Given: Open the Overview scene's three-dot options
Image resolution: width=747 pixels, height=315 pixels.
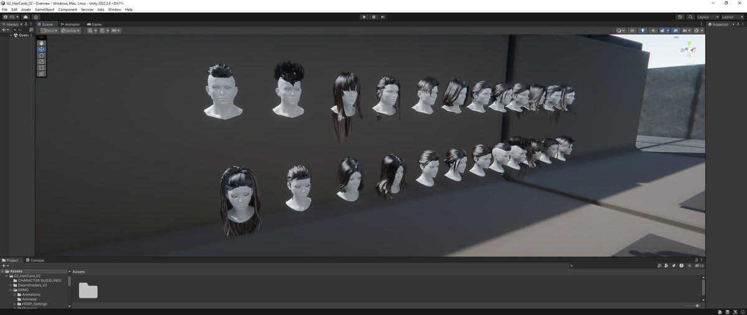Looking at the screenshot, I should click(31, 35).
